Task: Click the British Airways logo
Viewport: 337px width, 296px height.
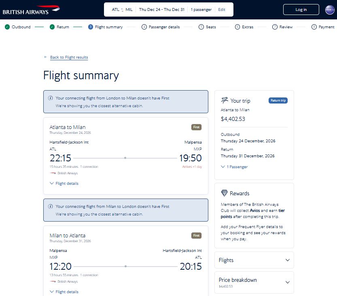Action: [31, 10]
